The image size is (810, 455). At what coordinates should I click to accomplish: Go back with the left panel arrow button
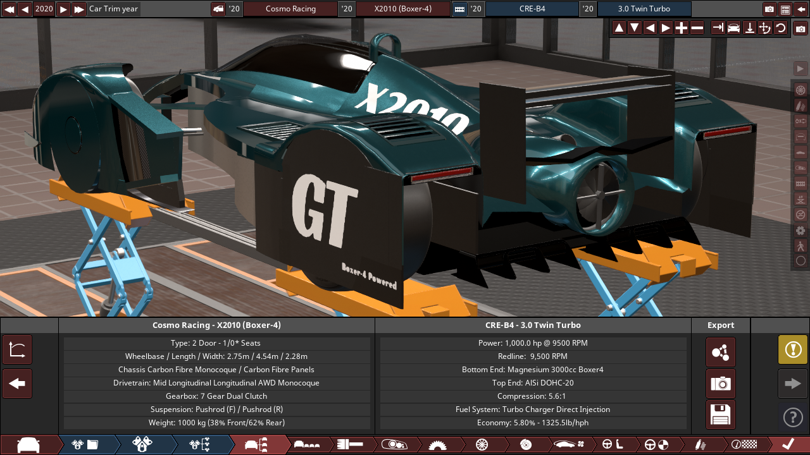[x=17, y=384]
